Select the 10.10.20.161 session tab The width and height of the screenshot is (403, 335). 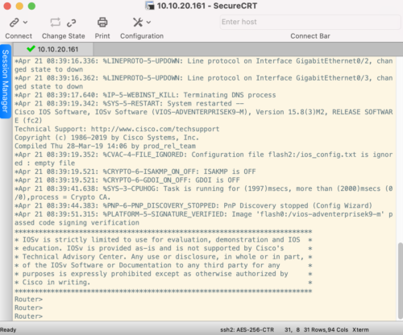coord(53,49)
